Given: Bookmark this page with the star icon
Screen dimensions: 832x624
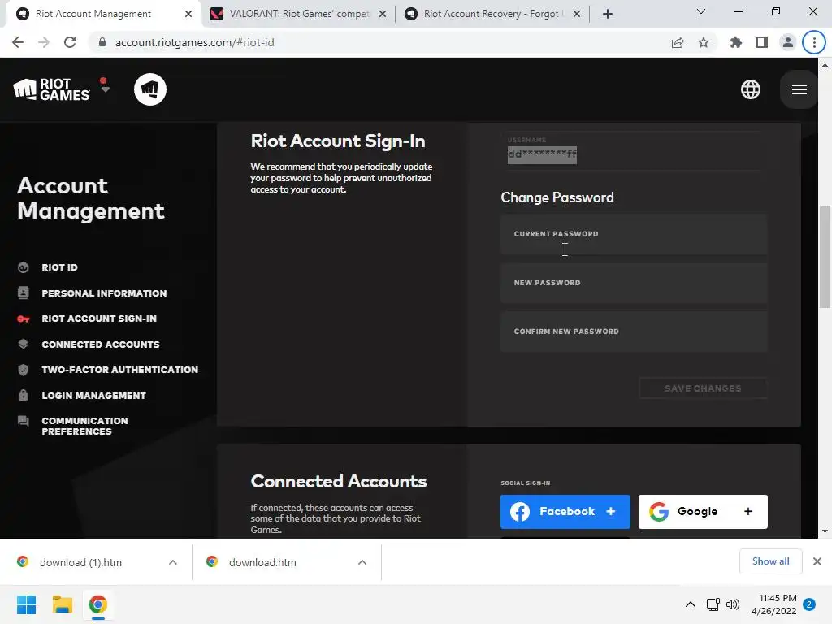Looking at the screenshot, I should [x=704, y=42].
